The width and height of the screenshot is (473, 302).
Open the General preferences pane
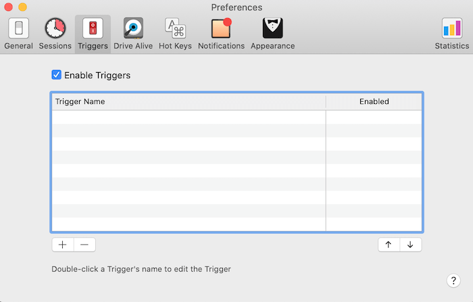tap(19, 34)
